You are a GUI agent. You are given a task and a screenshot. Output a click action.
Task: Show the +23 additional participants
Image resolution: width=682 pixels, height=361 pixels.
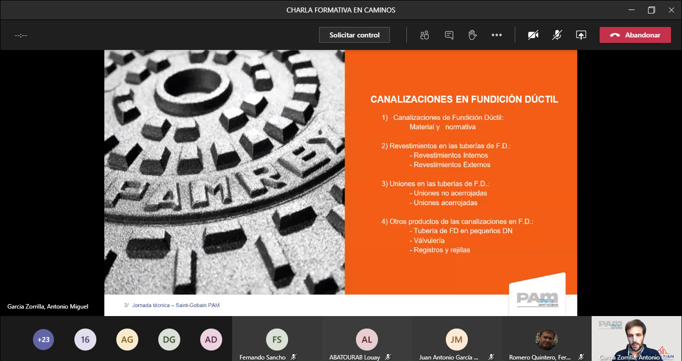pos(43,340)
